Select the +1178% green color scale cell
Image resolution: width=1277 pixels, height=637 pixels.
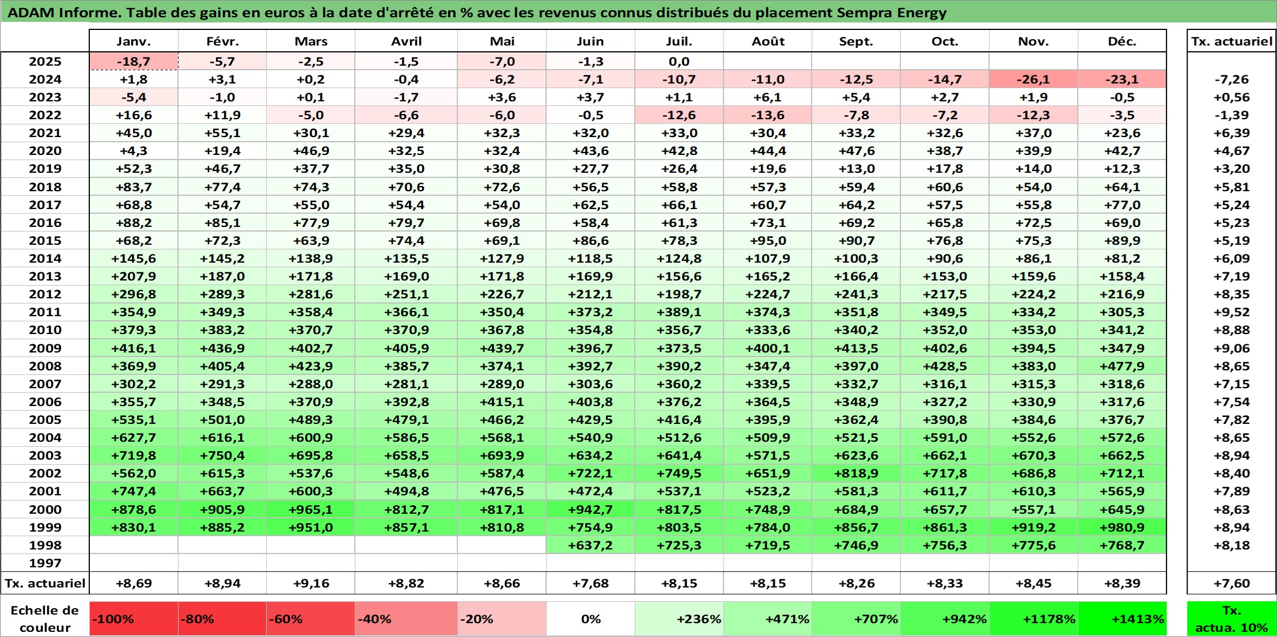click(x=1033, y=619)
